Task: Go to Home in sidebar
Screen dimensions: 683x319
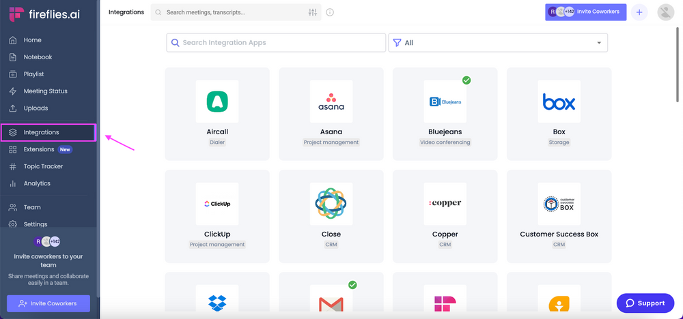Action: [32, 40]
